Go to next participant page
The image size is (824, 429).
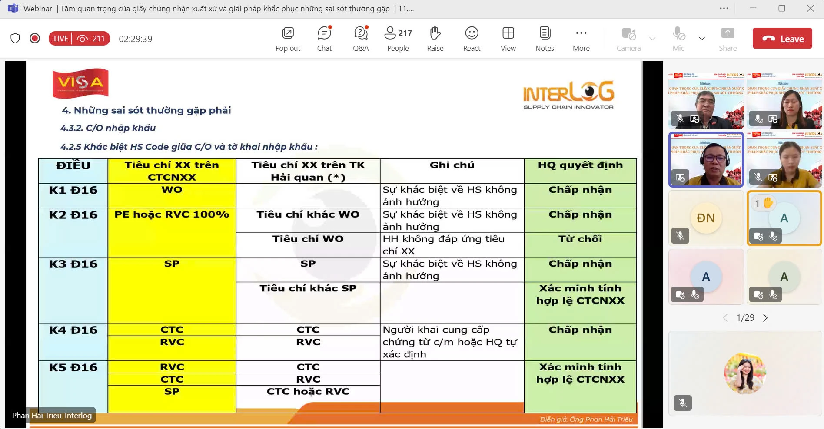pyautogui.click(x=765, y=318)
